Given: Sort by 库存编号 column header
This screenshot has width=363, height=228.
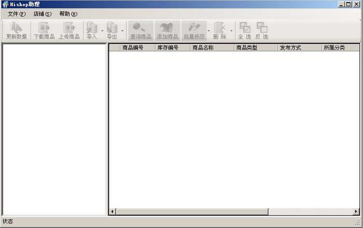Looking at the screenshot, I should point(173,48).
